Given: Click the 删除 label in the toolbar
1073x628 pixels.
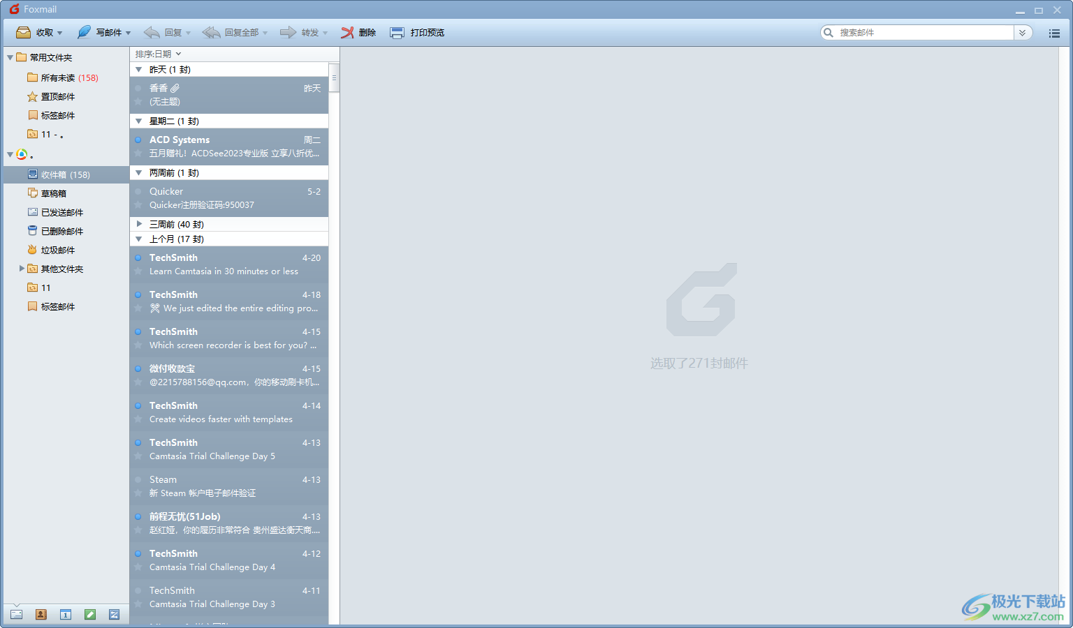Looking at the screenshot, I should pos(367,33).
